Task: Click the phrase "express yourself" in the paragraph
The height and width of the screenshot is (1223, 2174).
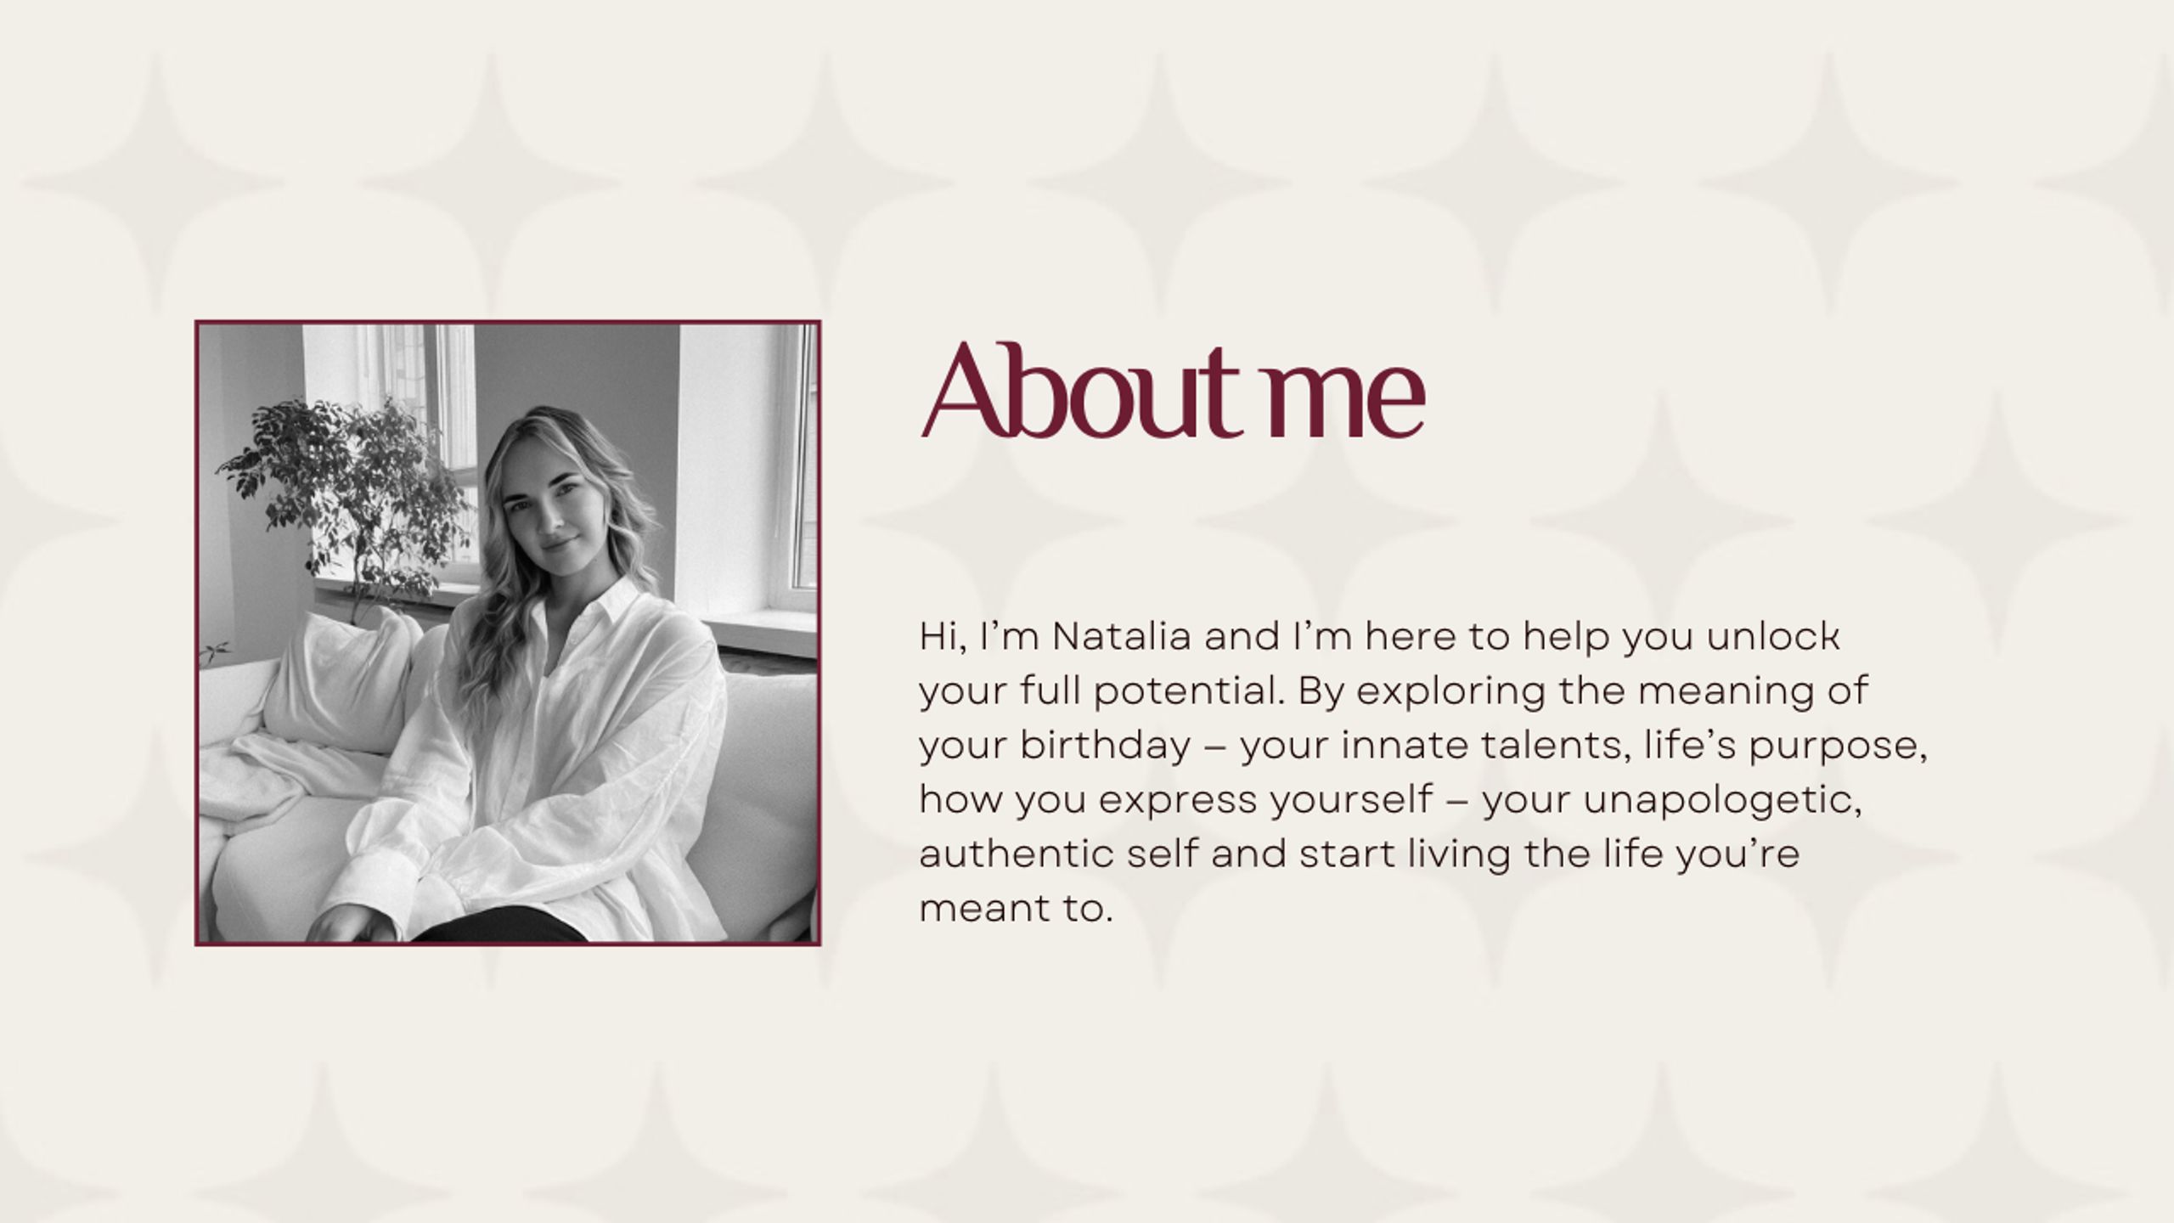Action: (1265, 801)
